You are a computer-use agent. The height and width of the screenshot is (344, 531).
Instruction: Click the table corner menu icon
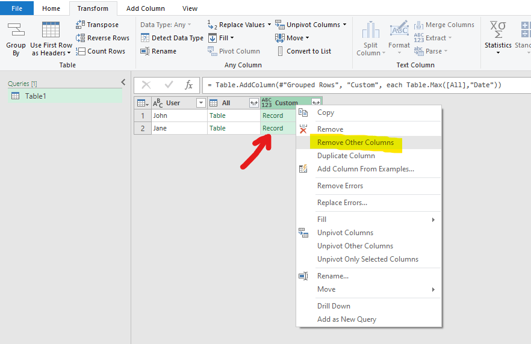pos(143,103)
